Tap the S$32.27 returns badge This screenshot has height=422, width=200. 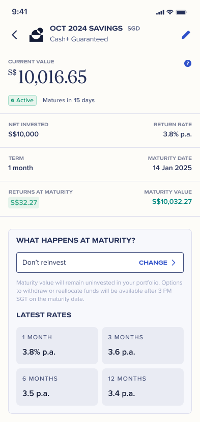pos(23,202)
